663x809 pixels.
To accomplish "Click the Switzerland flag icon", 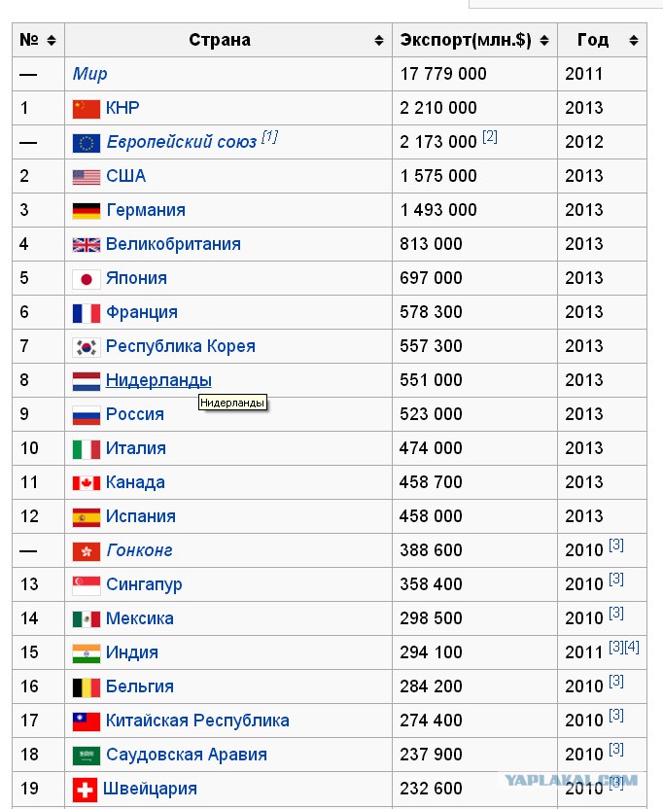I will click(x=86, y=790).
